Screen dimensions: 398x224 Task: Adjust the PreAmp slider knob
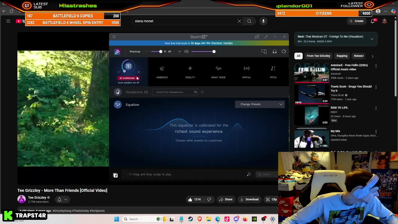tap(160, 52)
